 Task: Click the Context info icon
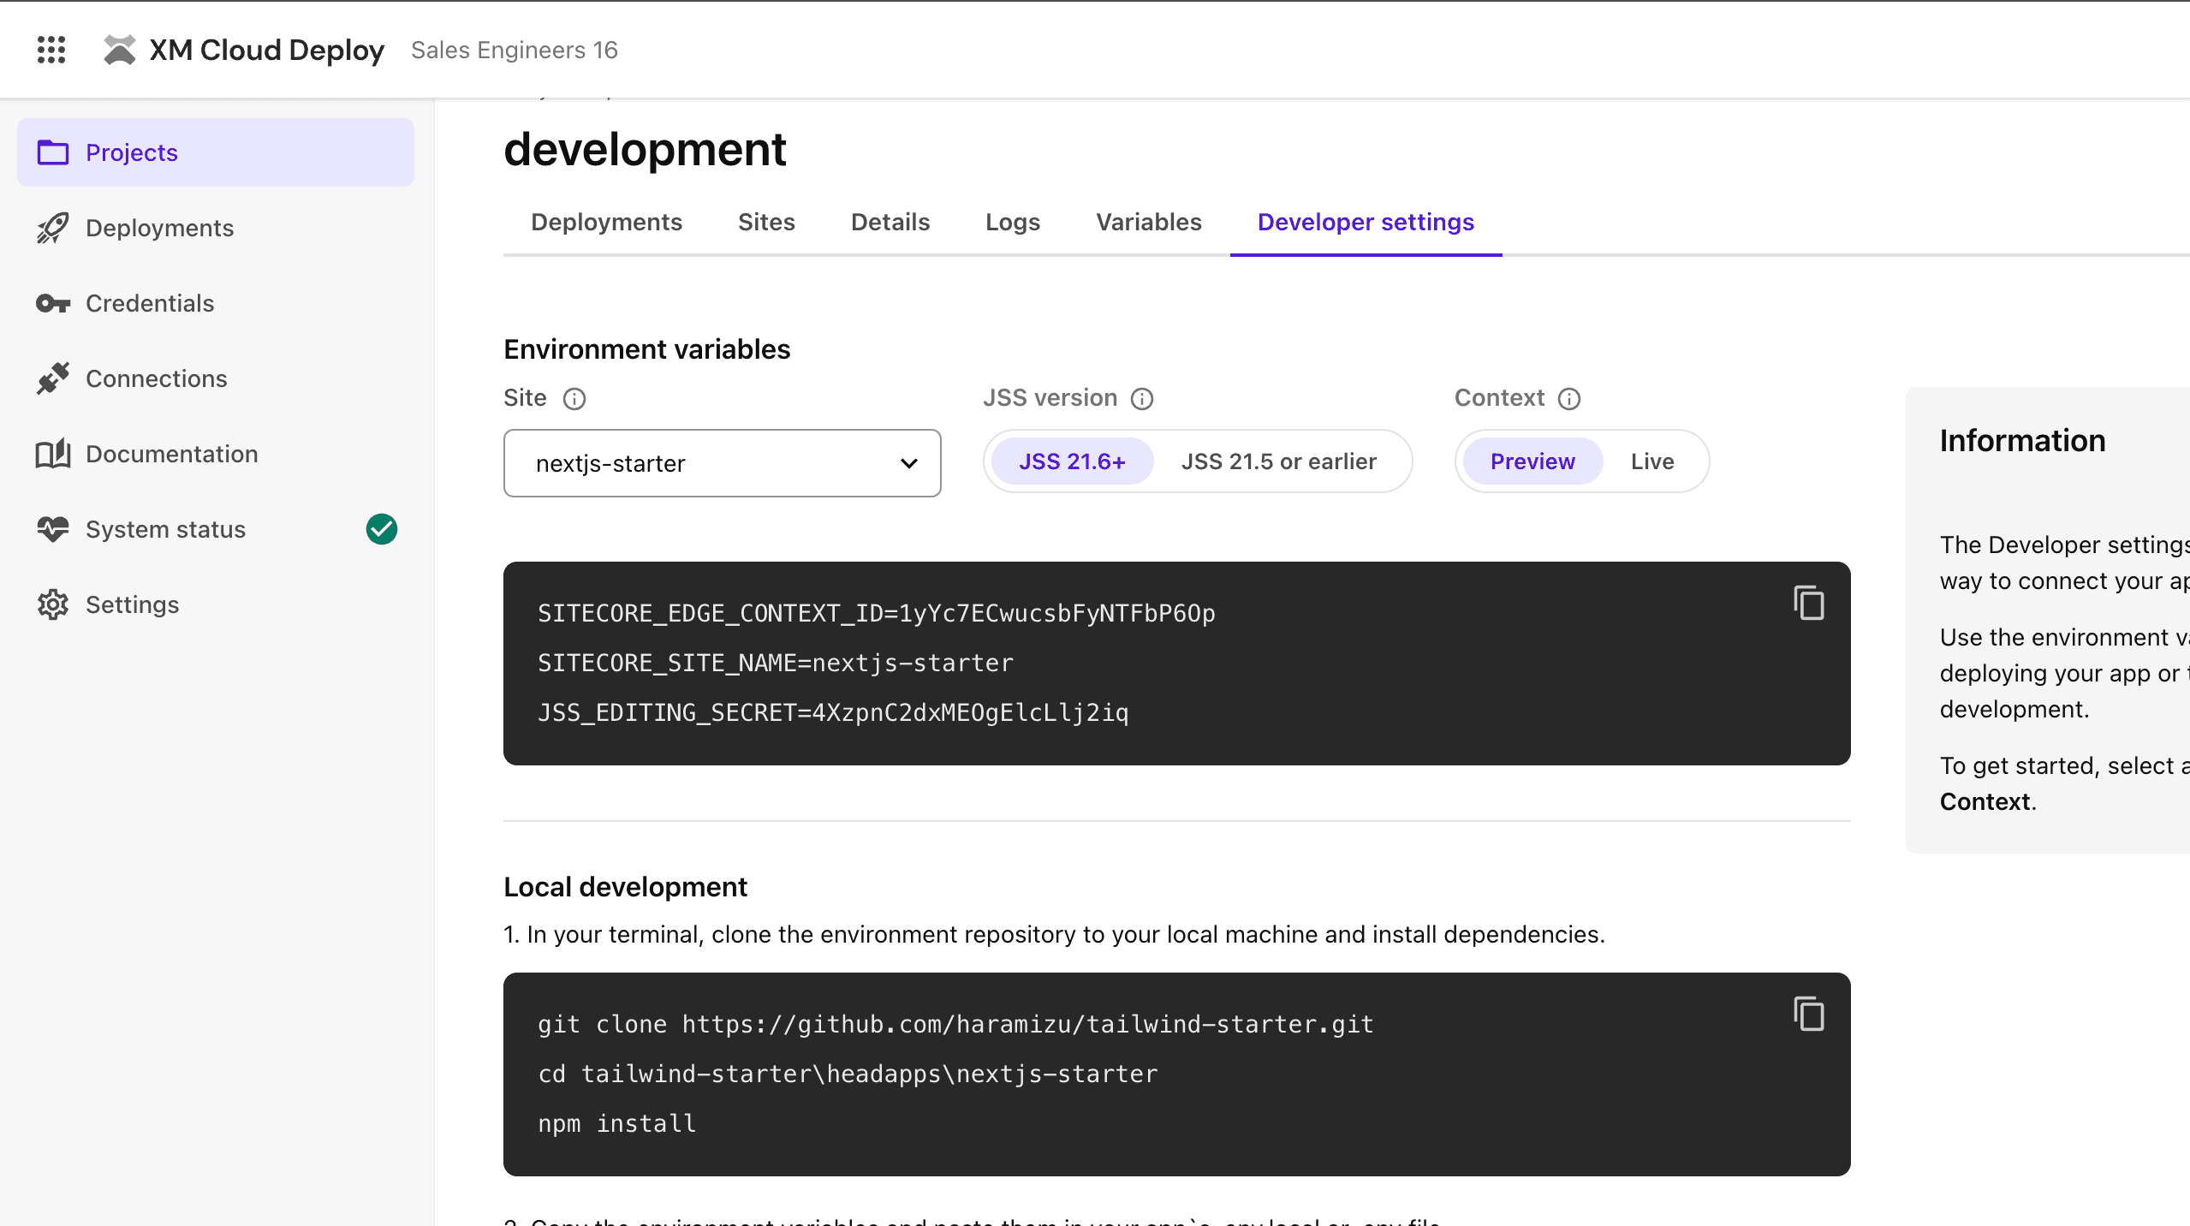1568,399
